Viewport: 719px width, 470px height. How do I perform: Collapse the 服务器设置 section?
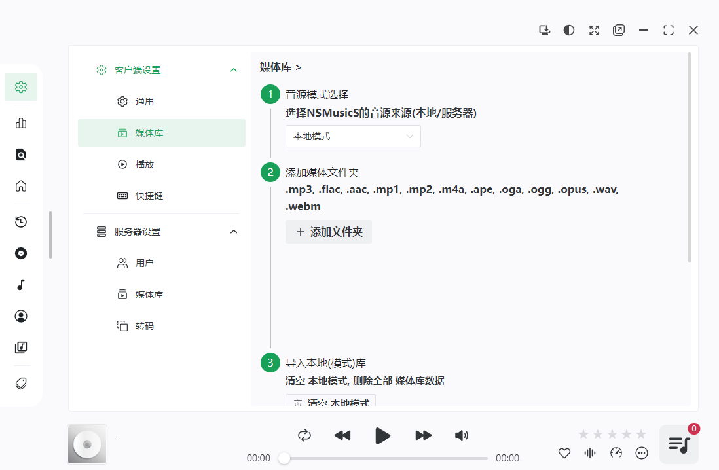[x=234, y=231]
